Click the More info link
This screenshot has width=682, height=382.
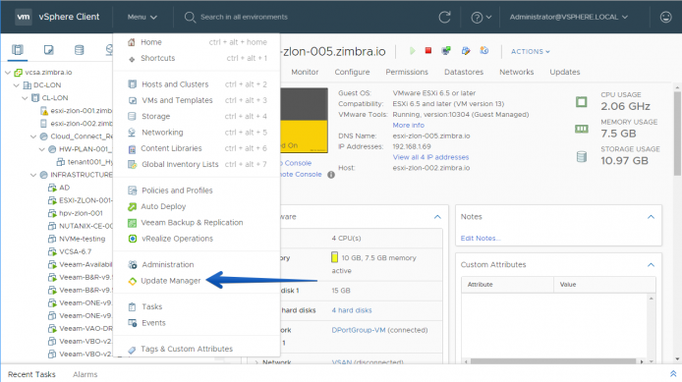point(408,125)
